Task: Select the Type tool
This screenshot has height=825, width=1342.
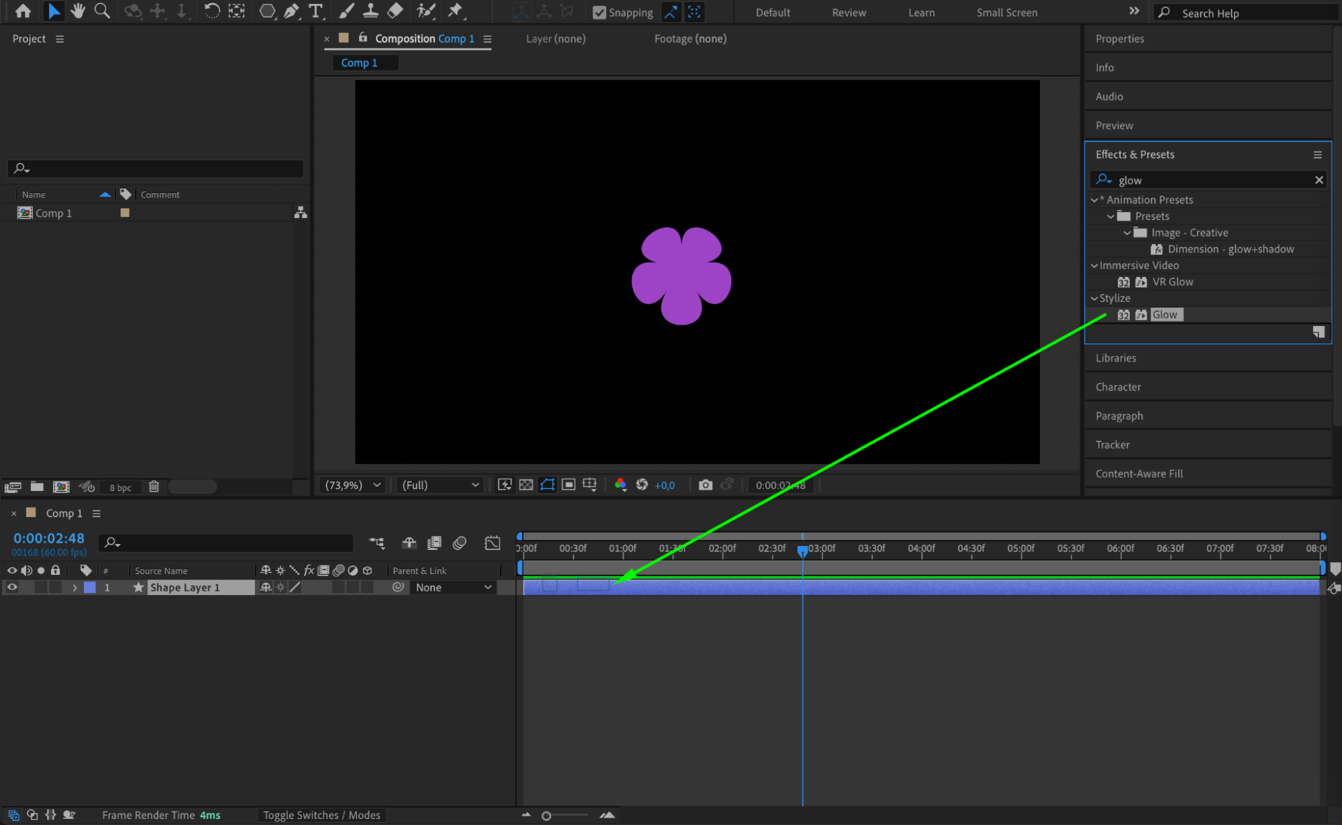Action: tap(315, 11)
